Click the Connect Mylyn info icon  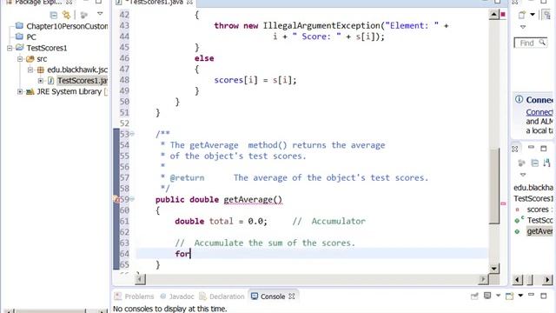[x=520, y=99]
